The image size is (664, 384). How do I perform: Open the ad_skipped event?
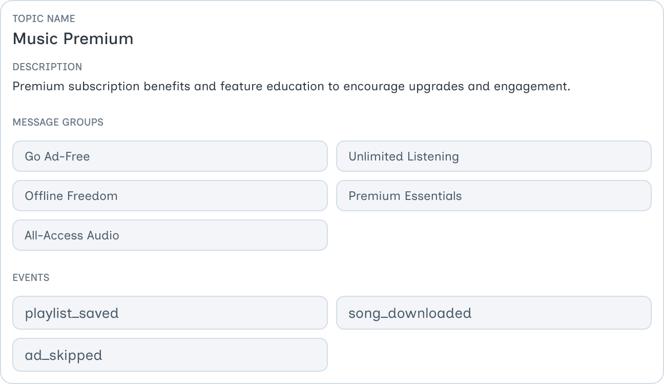(x=170, y=355)
